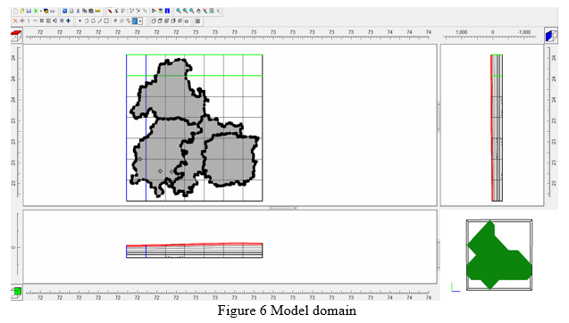Click the blue information icon
The width and height of the screenshot is (569, 323).
167,11
